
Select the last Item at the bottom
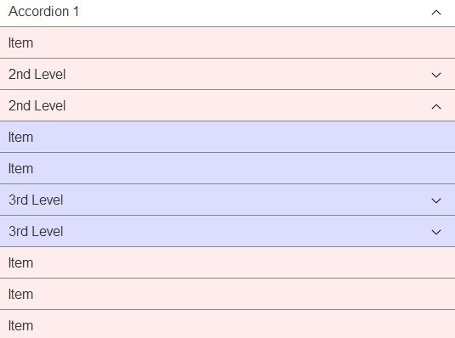tap(228, 324)
